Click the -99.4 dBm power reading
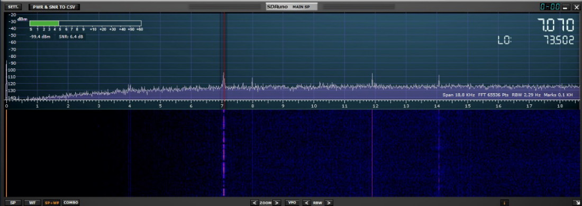The width and height of the screenshot is (582, 206). pyautogui.click(x=40, y=37)
